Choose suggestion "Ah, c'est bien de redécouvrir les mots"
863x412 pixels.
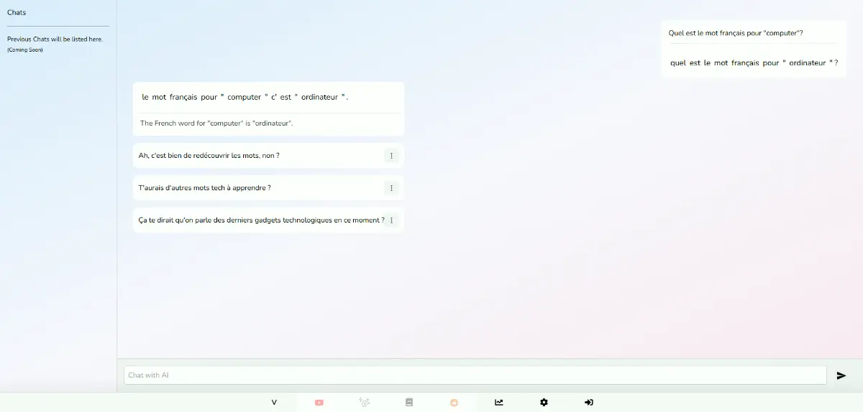click(x=209, y=156)
